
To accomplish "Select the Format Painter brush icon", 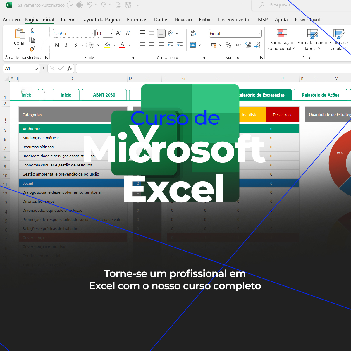I will point(32,49).
